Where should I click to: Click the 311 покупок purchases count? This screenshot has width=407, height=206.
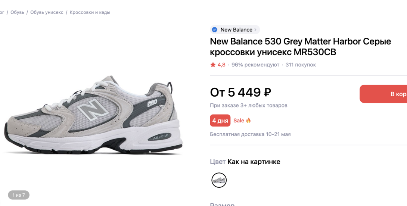tap(301, 65)
